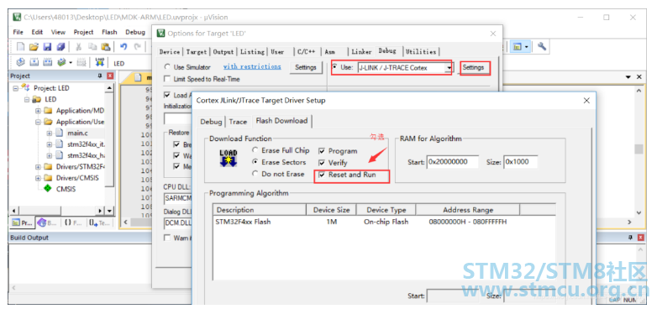This screenshot has width=657, height=309.
Task: Click the Save file disk icon
Action: tap(47, 46)
